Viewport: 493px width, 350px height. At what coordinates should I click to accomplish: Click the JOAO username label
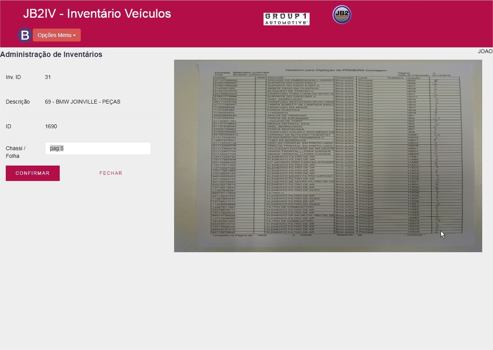point(485,51)
